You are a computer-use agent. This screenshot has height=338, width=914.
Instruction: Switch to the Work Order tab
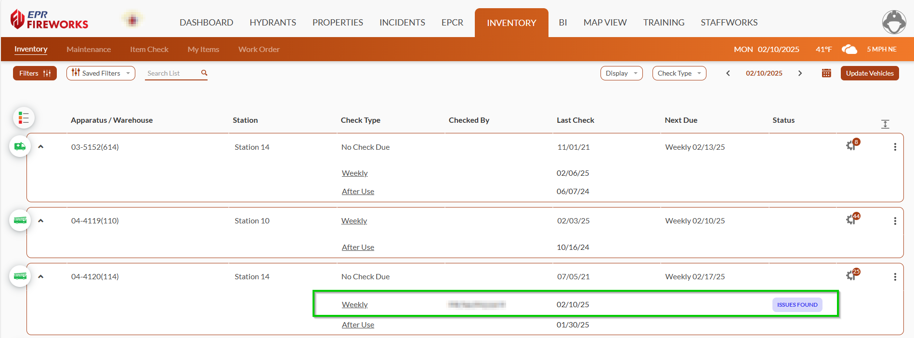coord(259,49)
